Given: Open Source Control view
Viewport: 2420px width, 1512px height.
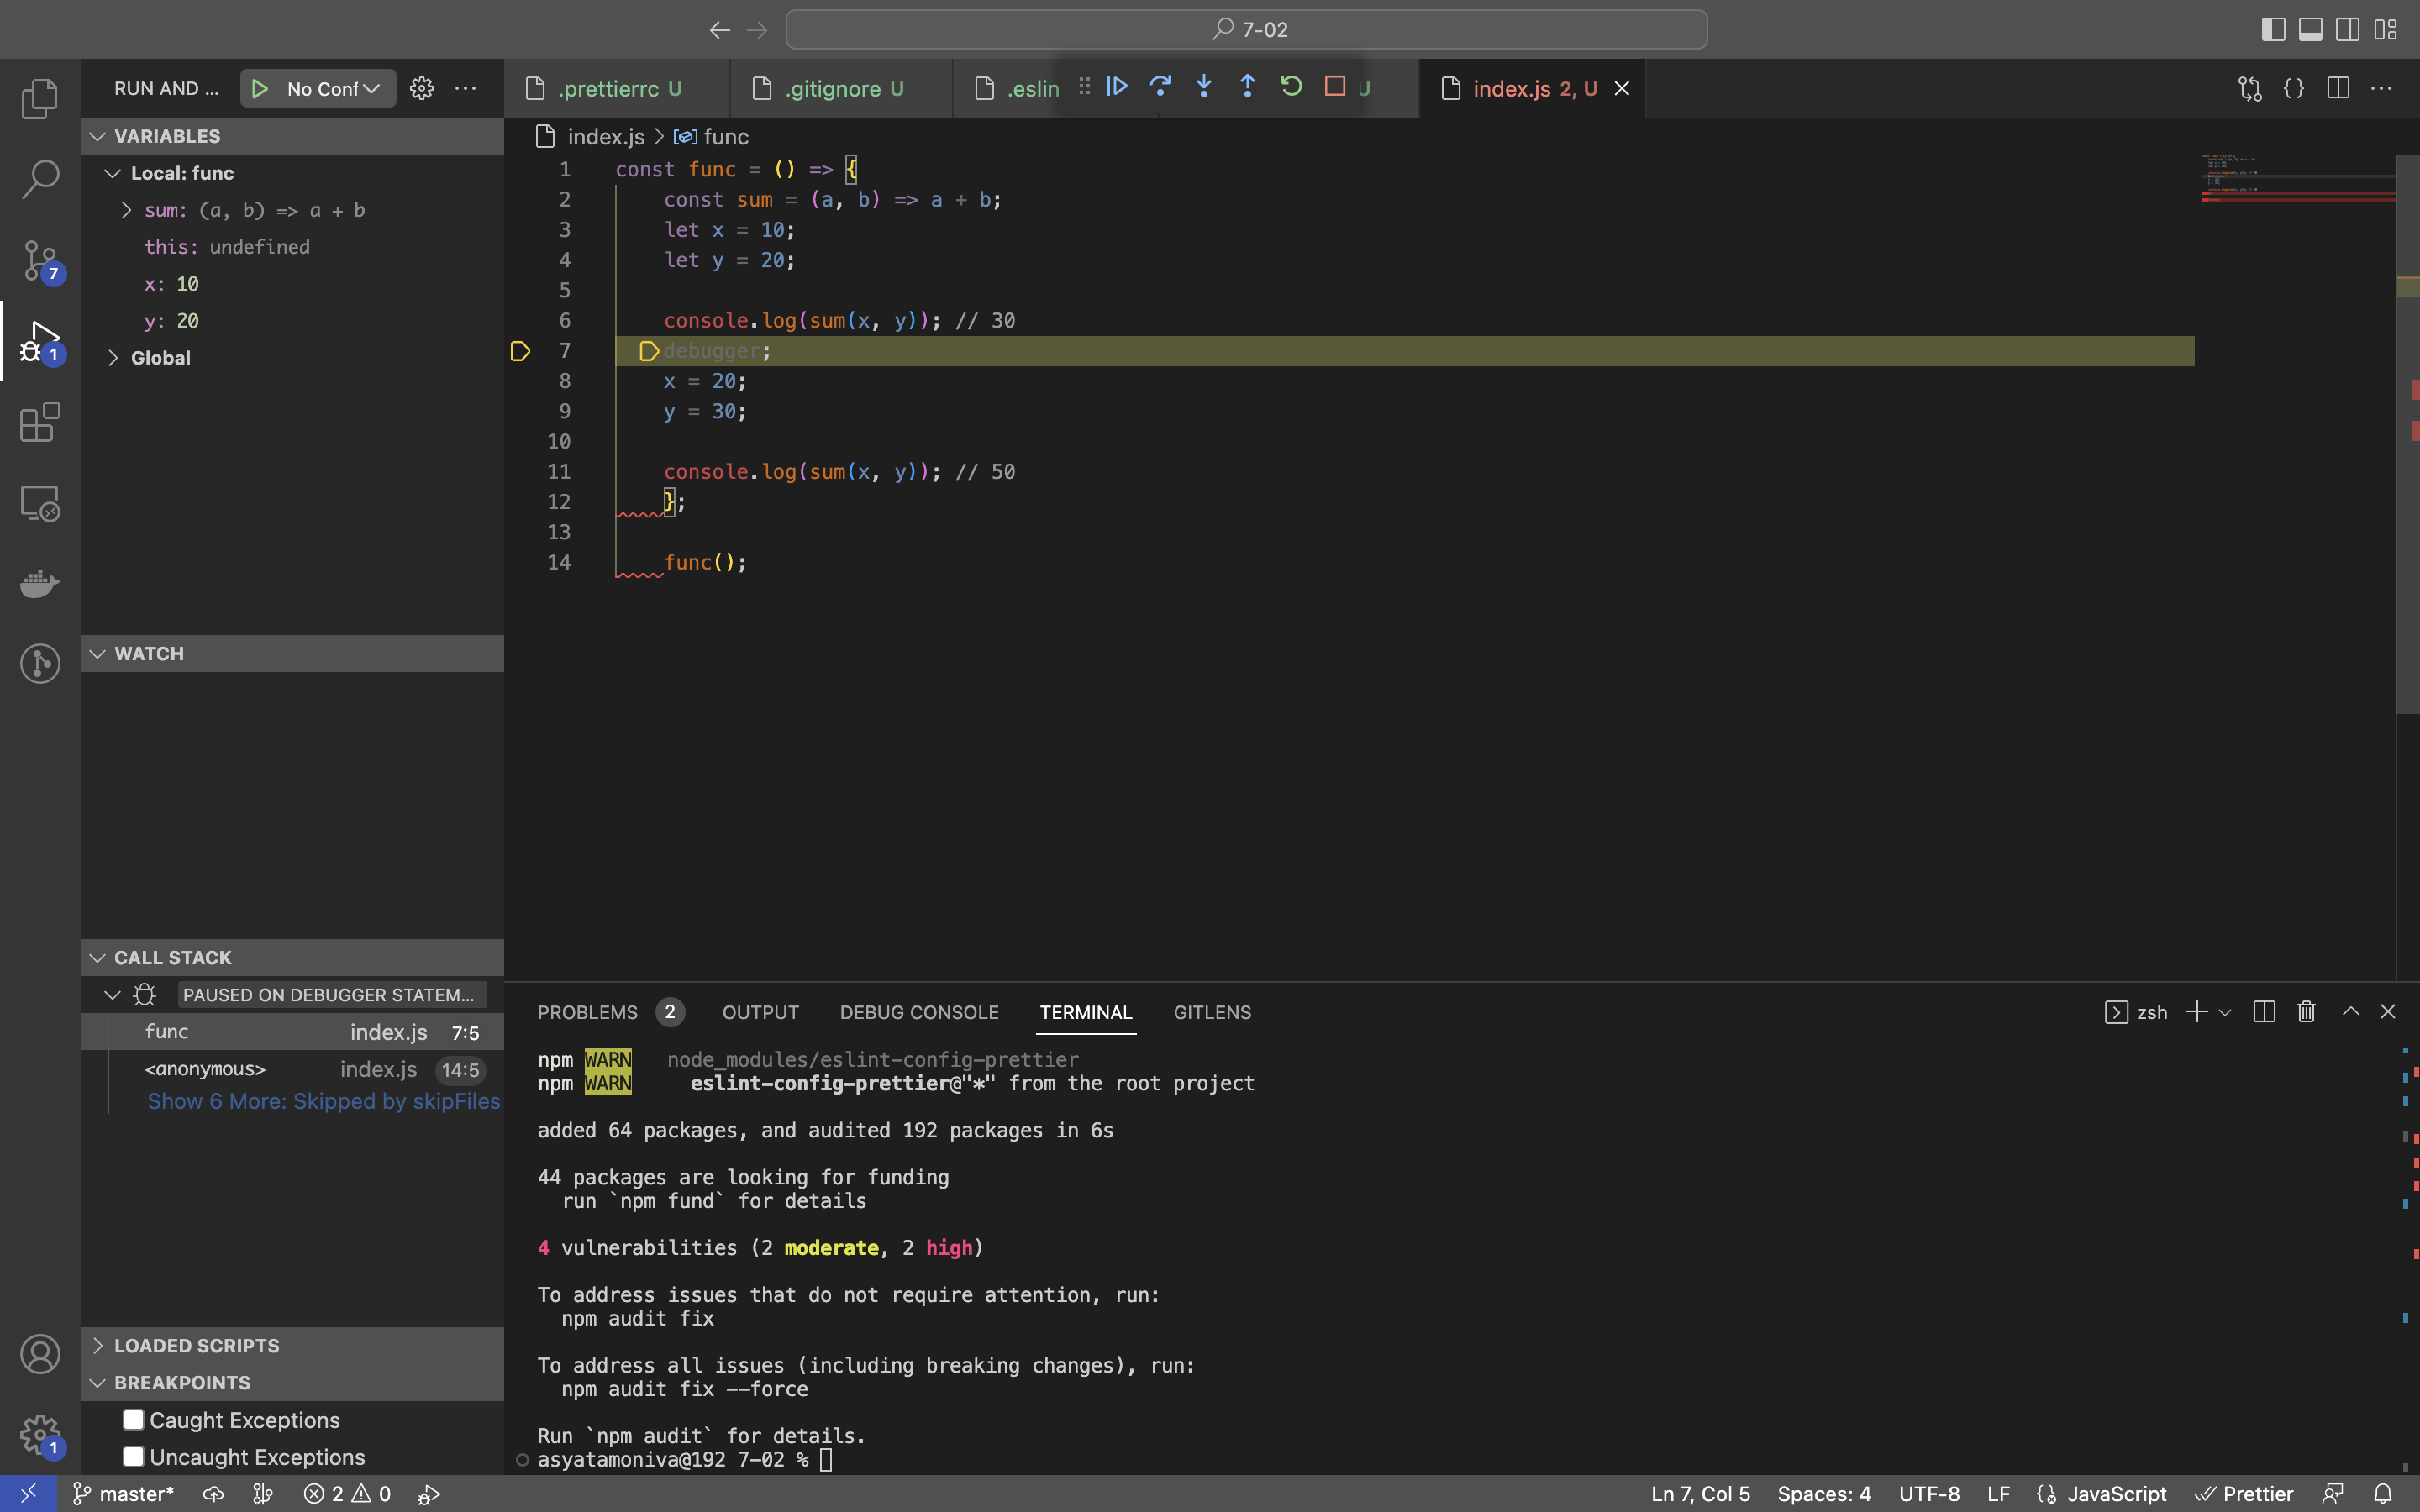Looking at the screenshot, I should coord(39,260).
